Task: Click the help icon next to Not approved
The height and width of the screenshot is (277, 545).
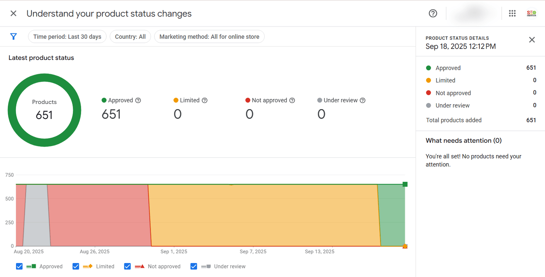Action: [292, 100]
